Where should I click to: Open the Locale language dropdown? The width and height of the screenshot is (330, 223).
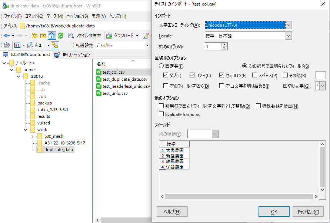click(288, 36)
